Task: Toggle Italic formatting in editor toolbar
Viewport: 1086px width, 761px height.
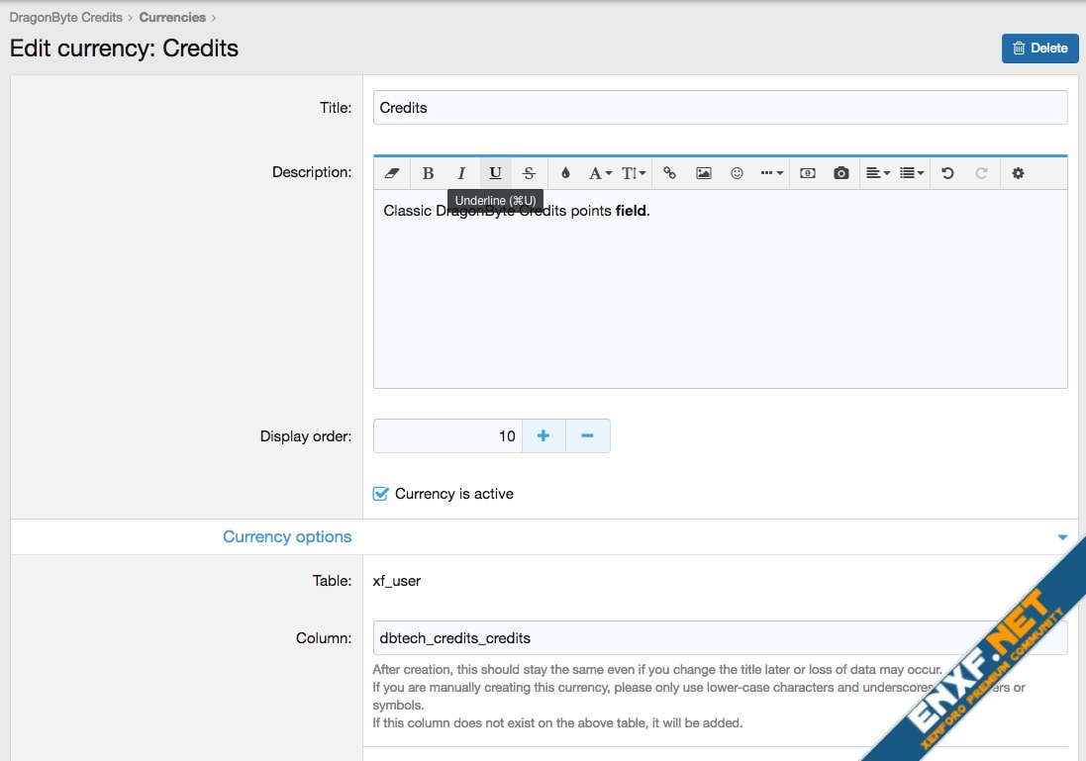Action: [x=461, y=173]
